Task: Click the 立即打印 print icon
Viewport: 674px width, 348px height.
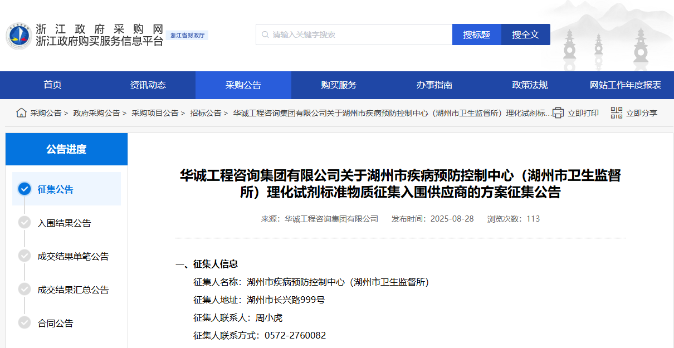Action: pos(557,112)
